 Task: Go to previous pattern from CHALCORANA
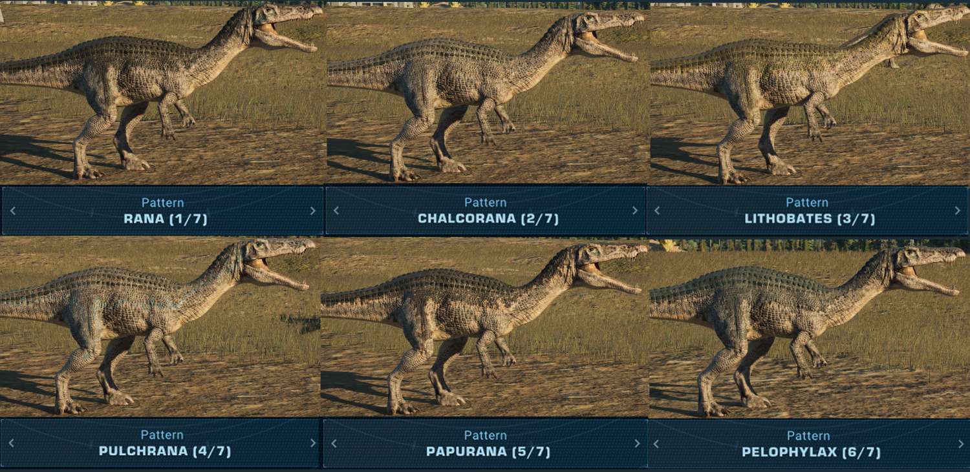[x=334, y=211]
